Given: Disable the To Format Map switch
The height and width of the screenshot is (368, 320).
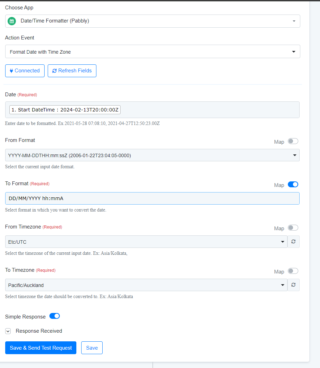Looking at the screenshot, I should [293, 185].
